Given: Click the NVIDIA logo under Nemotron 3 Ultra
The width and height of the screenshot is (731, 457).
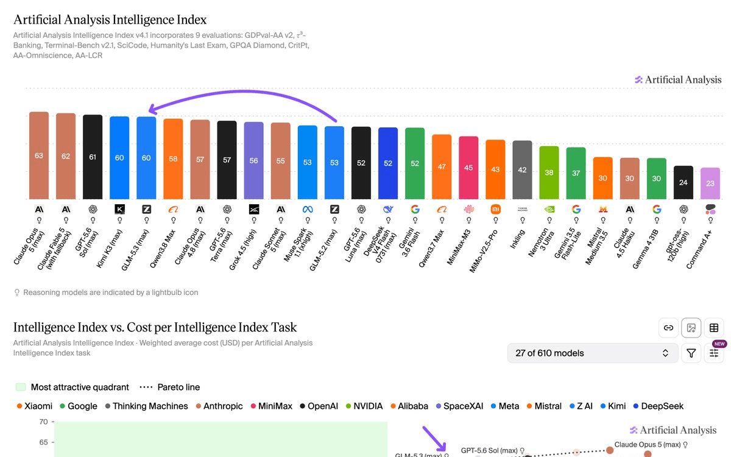Looking at the screenshot, I should tap(549, 209).
